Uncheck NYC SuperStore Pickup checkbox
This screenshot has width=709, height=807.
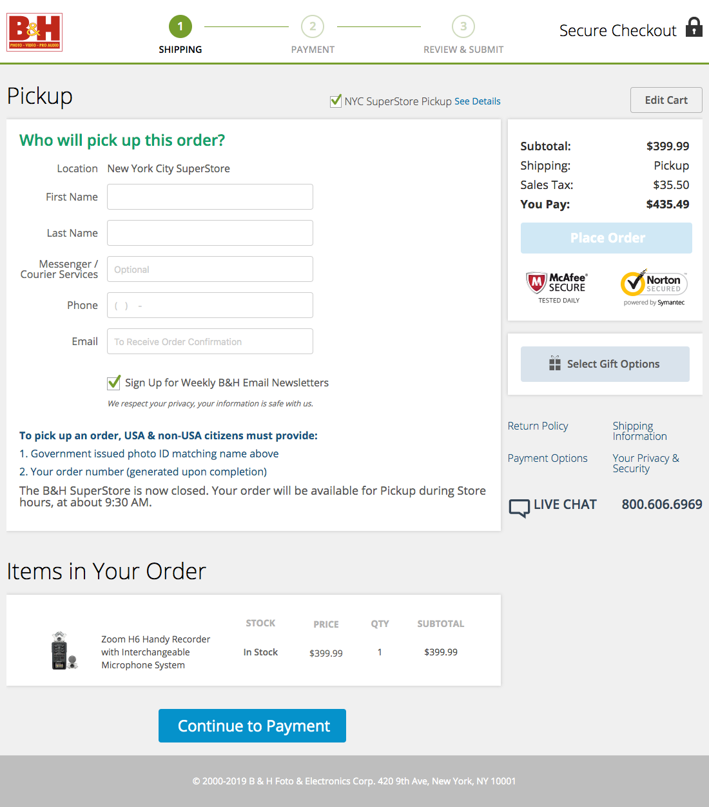click(x=336, y=101)
